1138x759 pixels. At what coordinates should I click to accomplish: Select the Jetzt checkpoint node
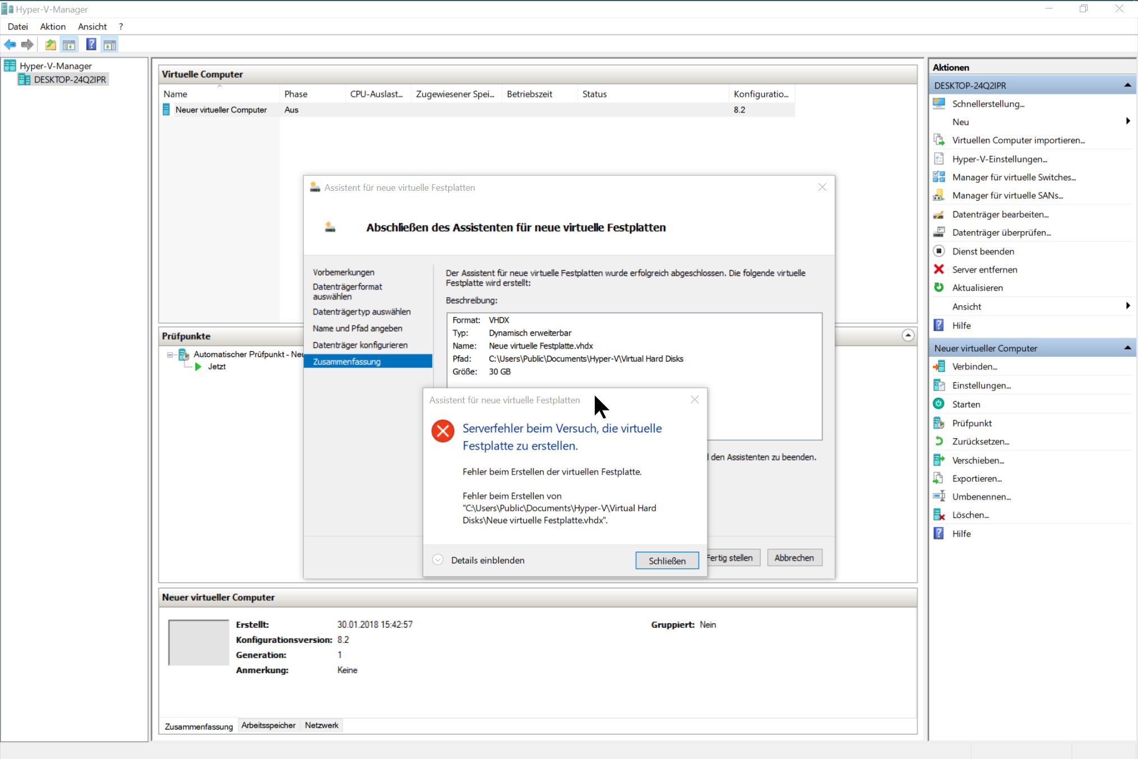[x=216, y=367]
